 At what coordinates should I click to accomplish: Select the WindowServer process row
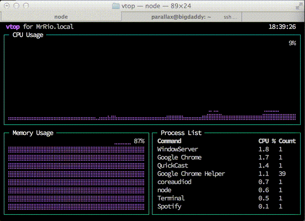point(226,149)
